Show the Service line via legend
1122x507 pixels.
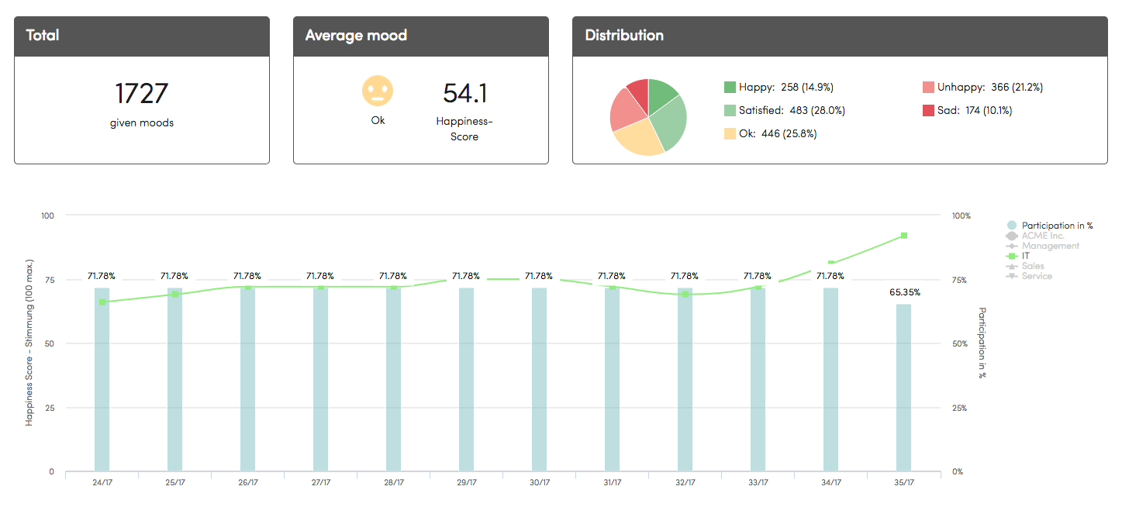click(1028, 276)
